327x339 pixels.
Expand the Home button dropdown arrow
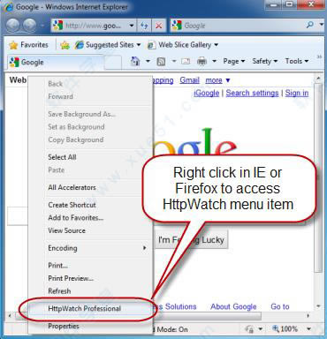148,61
